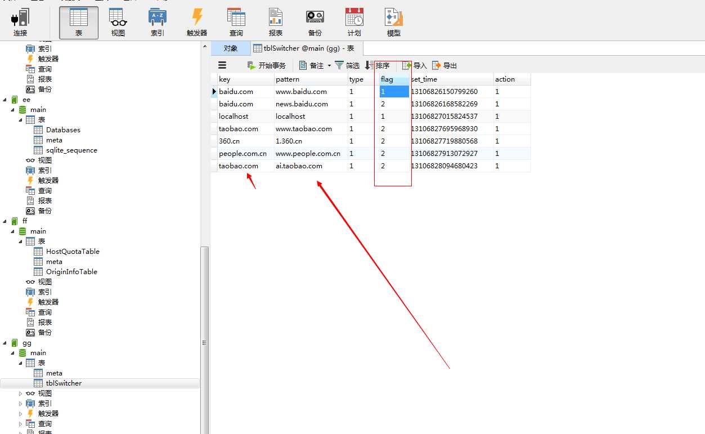705x434 pixels.
Task: Click the www.taobao.com pattern cell
Action: point(311,129)
